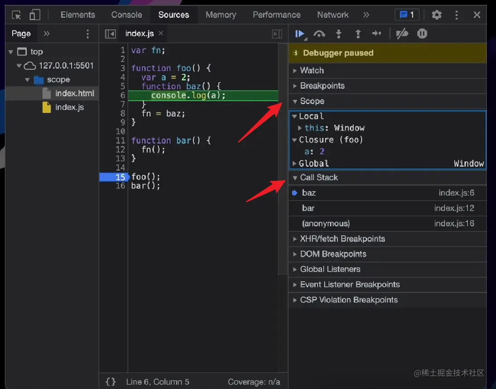Open index.html in file tree
The height and width of the screenshot is (389, 496).
pos(75,93)
